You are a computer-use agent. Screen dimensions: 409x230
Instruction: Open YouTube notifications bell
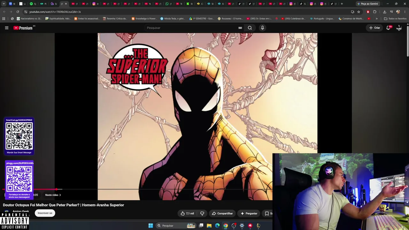pos(389,28)
